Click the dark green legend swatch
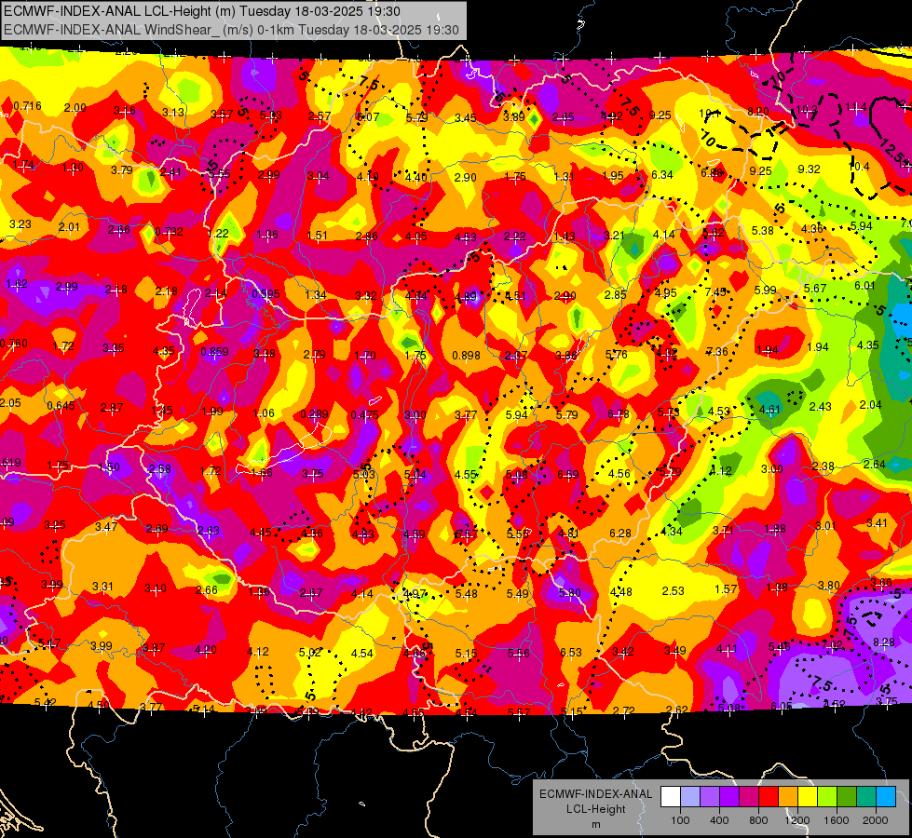Screen dimensions: 912x838 coord(847,797)
